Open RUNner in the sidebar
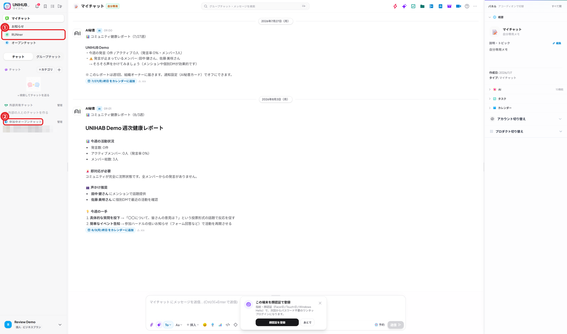This screenshot has height=334, width=567. (x=34, y=35)
